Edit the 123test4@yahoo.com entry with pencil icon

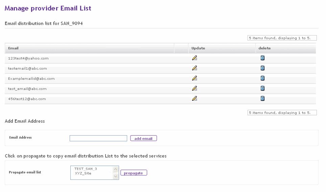194,58
